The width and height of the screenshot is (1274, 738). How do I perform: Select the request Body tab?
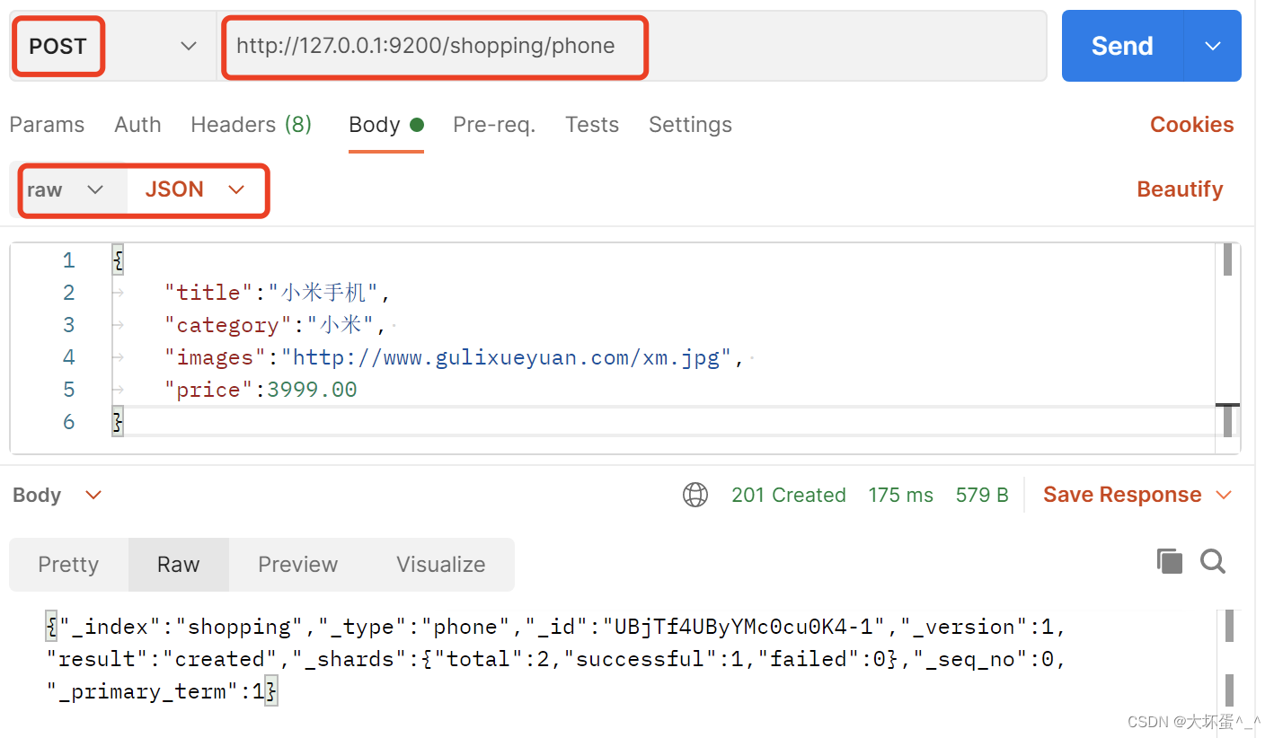click(385, 125)
